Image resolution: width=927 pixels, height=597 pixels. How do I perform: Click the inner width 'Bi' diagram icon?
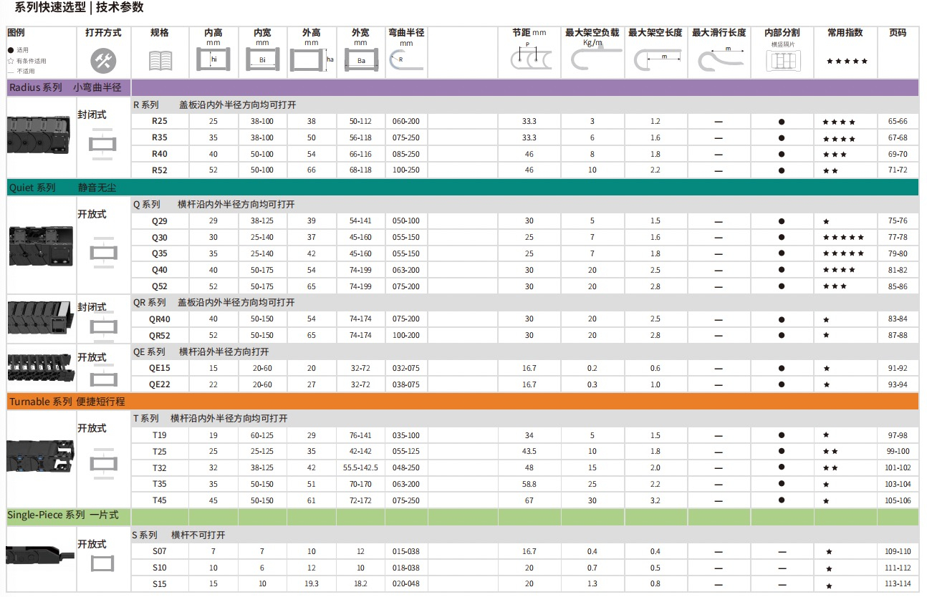click(262, 60)
